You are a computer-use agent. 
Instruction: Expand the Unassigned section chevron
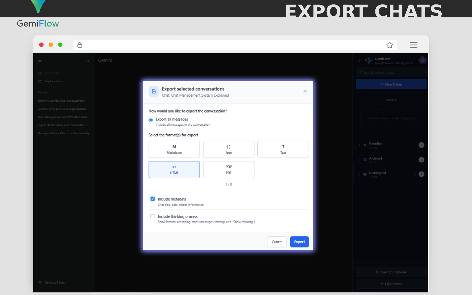[x=360, y=174]
